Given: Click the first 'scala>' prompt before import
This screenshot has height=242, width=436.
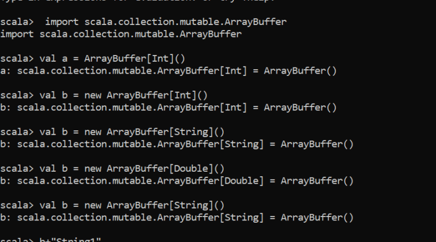Looking at the screenshot, I should [17, 22].
